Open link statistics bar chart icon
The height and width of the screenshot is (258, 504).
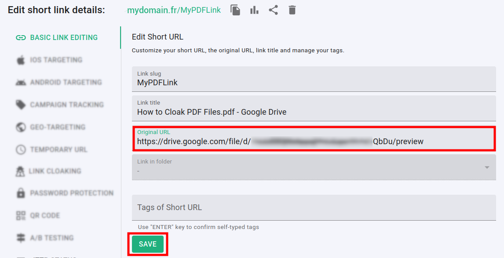(x=254, y=10)
